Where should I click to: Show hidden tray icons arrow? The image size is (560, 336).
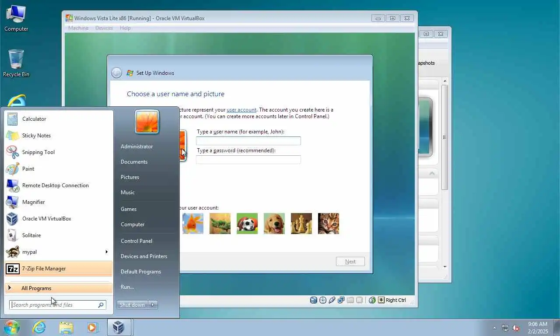click(495, 328)
